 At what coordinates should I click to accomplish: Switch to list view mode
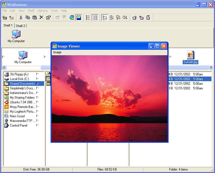click(88, 17)
